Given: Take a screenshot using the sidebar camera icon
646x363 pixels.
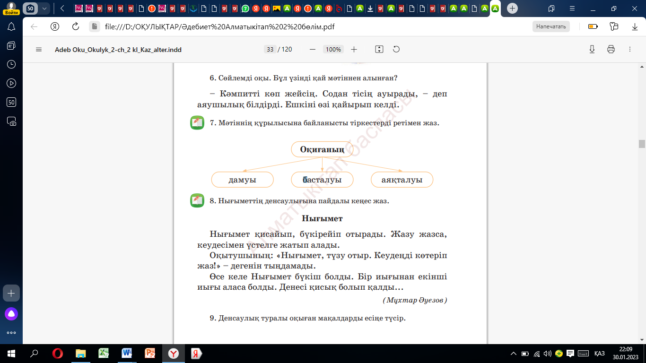Looking at the screenshot, I should click(11, 121).
